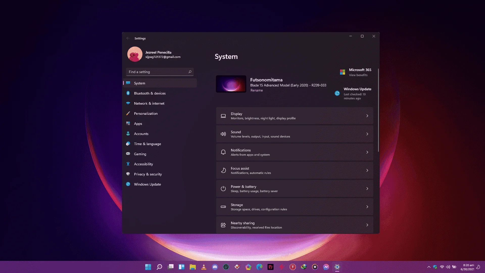Open Display settings row title

click(236, 114)
